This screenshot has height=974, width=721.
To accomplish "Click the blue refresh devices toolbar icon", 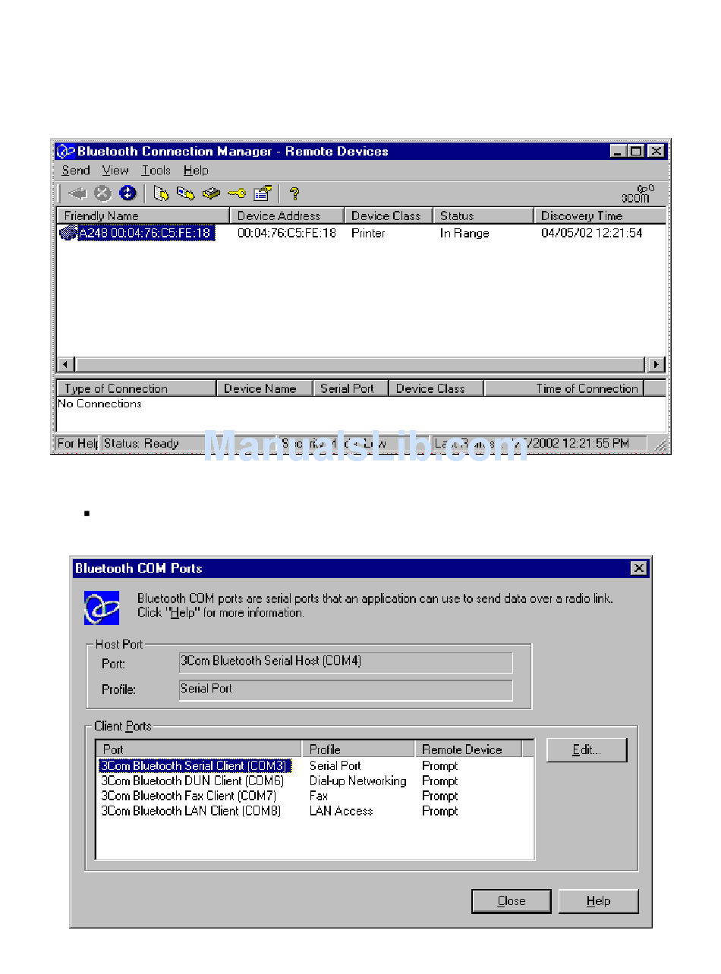I will coord(128,193).
